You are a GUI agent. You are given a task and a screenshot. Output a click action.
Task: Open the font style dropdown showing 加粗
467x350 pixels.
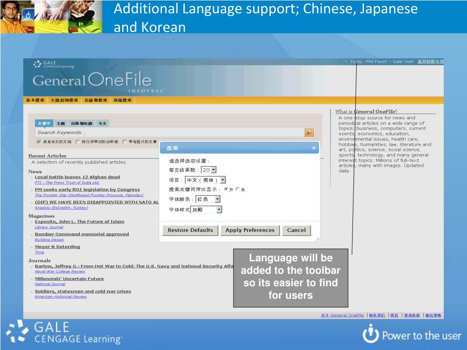click(x=206, y=210)
